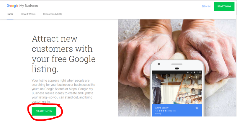The width and height of the screenshot is (237, 133).
Task: Click the phone's front camera dot
Action: tap(159, 64)
